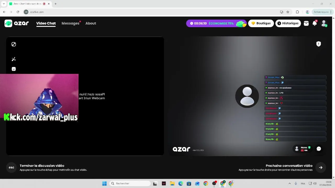Click chat message 'mamun_1m : no apoioooo'
335x188 pixels.
coord(295,88)
